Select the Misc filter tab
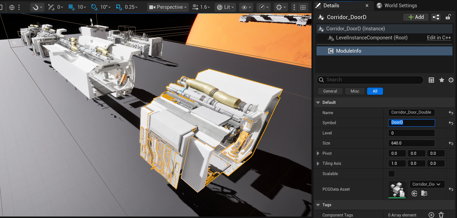Viewport: 457px width, 218px height. pyautogui.click(x=355, y=91)
